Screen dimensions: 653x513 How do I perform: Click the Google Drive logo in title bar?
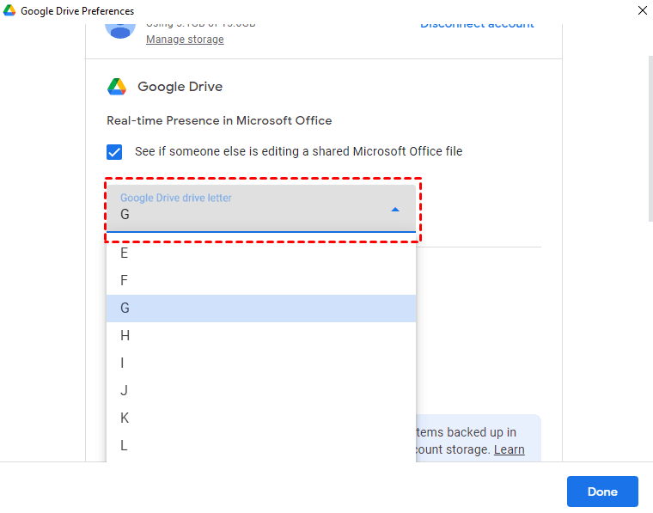pos(9,10)
